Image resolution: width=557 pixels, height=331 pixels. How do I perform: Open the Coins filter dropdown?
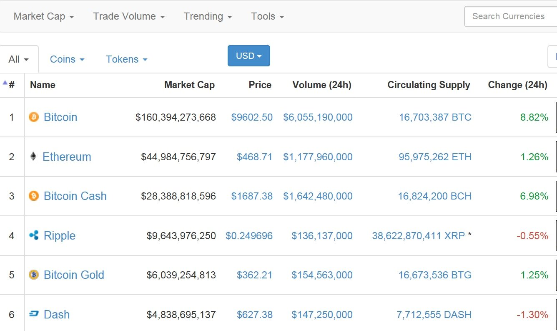[x=67, y=59]
